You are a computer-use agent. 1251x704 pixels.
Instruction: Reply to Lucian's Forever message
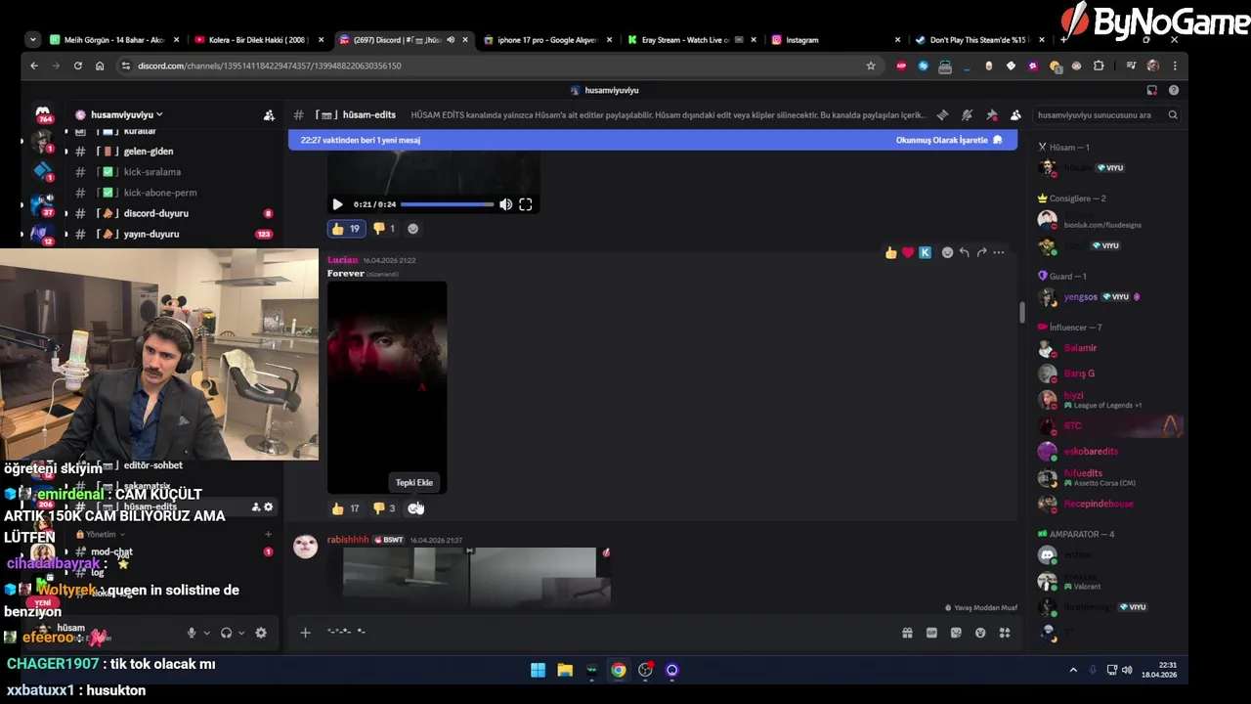click(x=965, y=253)
